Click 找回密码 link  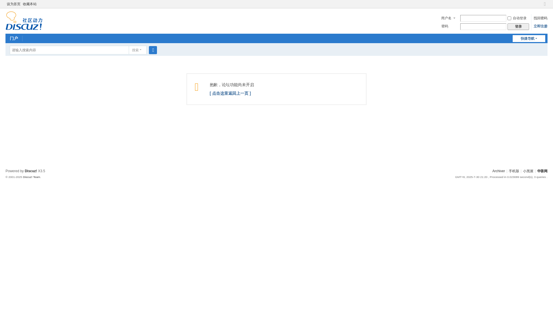540,18
